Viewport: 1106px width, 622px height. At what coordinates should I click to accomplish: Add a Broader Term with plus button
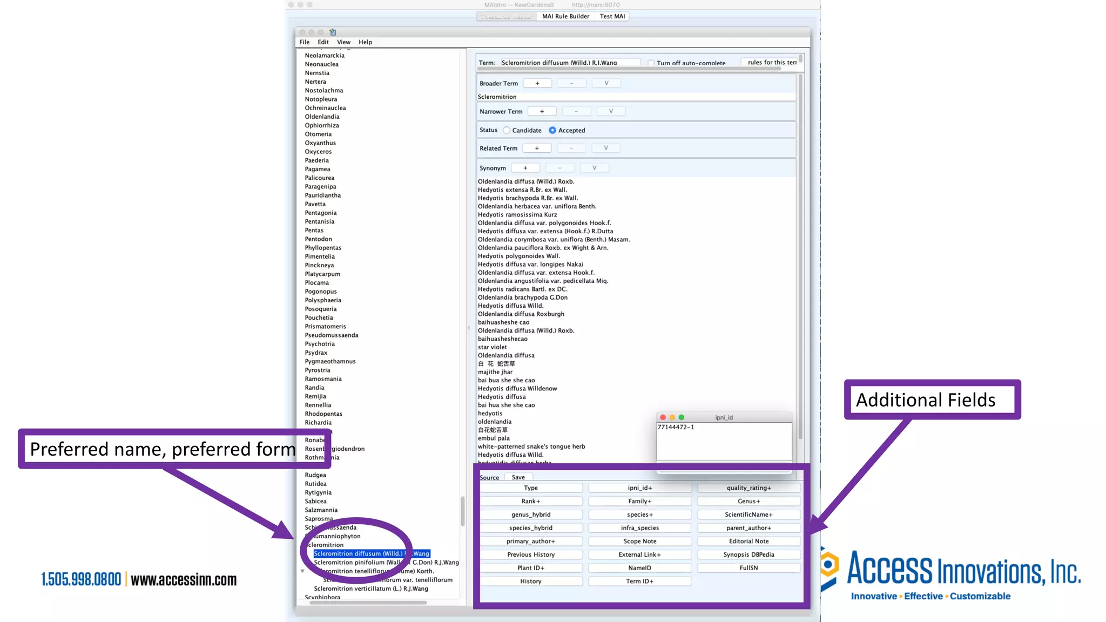click(537, 83)
